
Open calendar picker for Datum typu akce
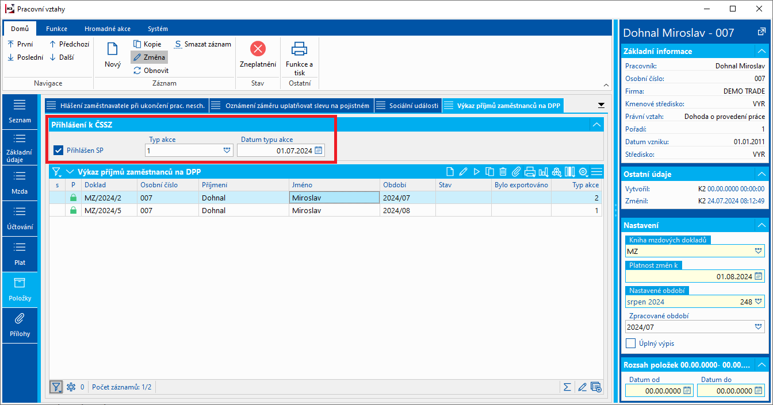(319, 151)
